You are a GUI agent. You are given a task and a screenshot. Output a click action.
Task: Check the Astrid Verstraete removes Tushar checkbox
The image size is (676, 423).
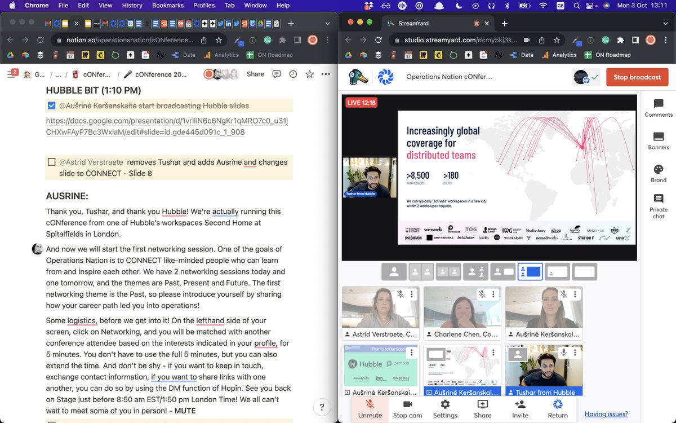(52, 162)
